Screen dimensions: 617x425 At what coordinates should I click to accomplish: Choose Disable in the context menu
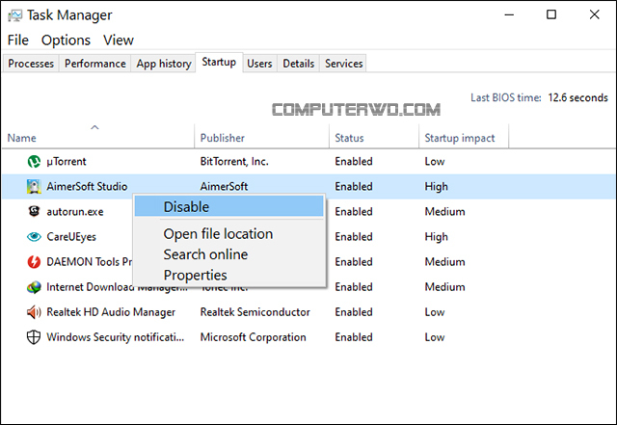click(229, 206)
